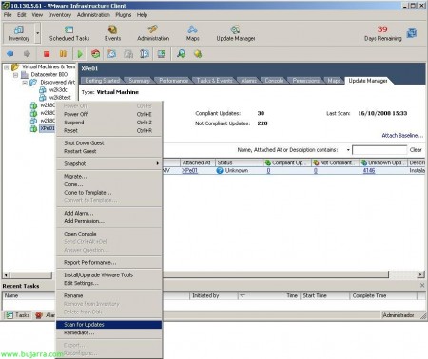Click the Attach Baseline... link
Image resolution: width=428 pixels, height=359 pixels.
click(x=402, y=136)
